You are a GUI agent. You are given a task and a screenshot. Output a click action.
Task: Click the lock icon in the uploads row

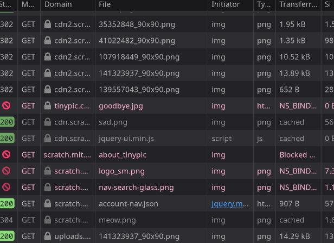point(48,236)
